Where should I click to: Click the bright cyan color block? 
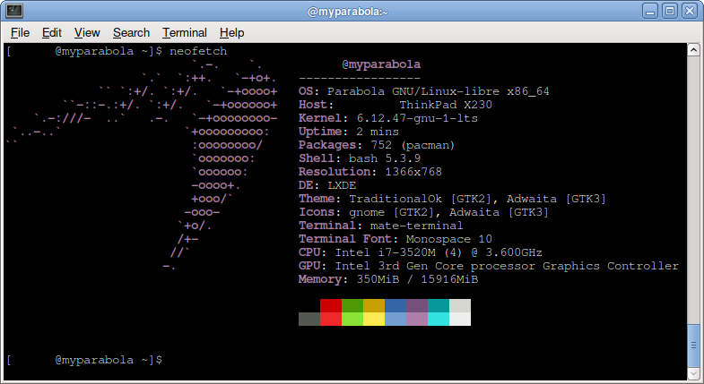439,319
